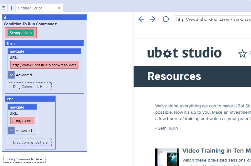
Task: Go back in the embedded browser
Action: pos(141,19)
